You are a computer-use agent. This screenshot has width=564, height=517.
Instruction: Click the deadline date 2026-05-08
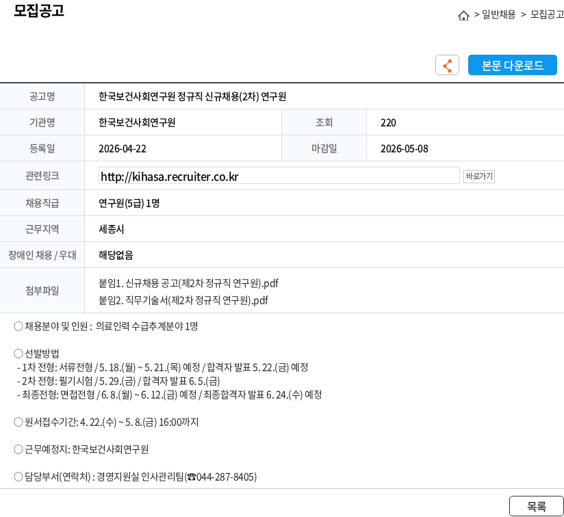pyautogui.click(x=405, y=149)
